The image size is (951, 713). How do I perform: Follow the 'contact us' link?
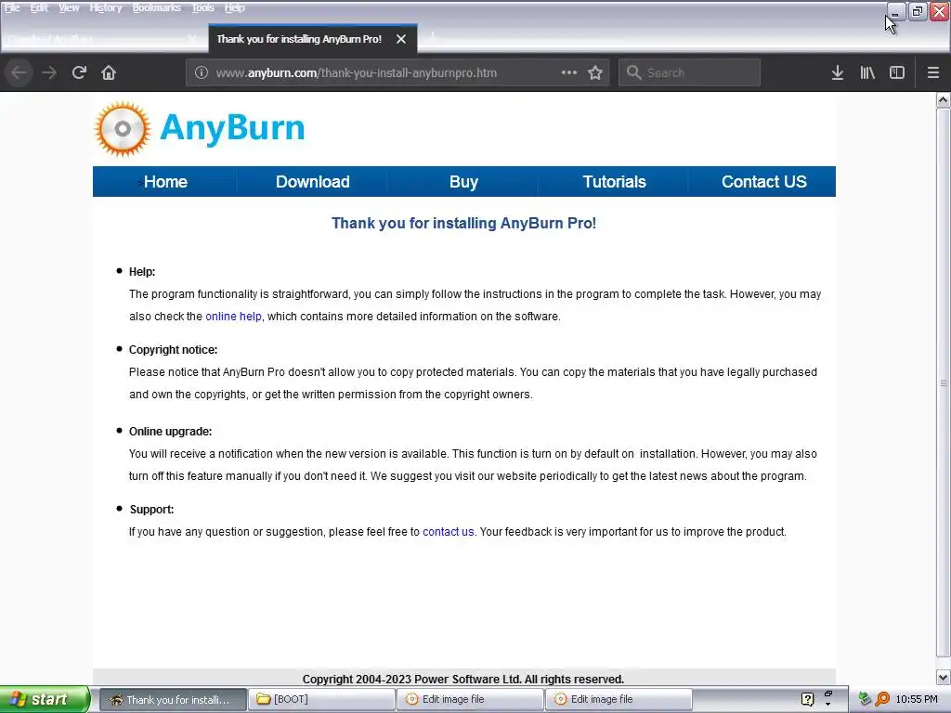pyautogui.click(x=449, y=532)
